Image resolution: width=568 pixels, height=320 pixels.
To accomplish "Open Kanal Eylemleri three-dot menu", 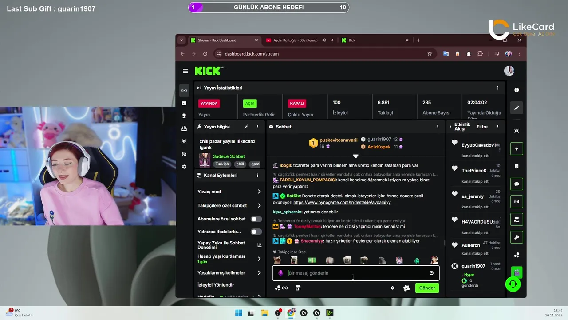I will tap(257, 176).
